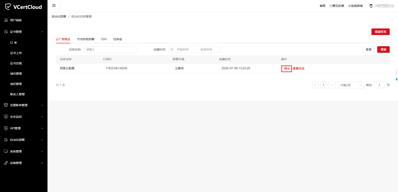The width and height of the screenshot is (398, 192).
Task: Open 订单 in the sidebar
Action: 14,43
